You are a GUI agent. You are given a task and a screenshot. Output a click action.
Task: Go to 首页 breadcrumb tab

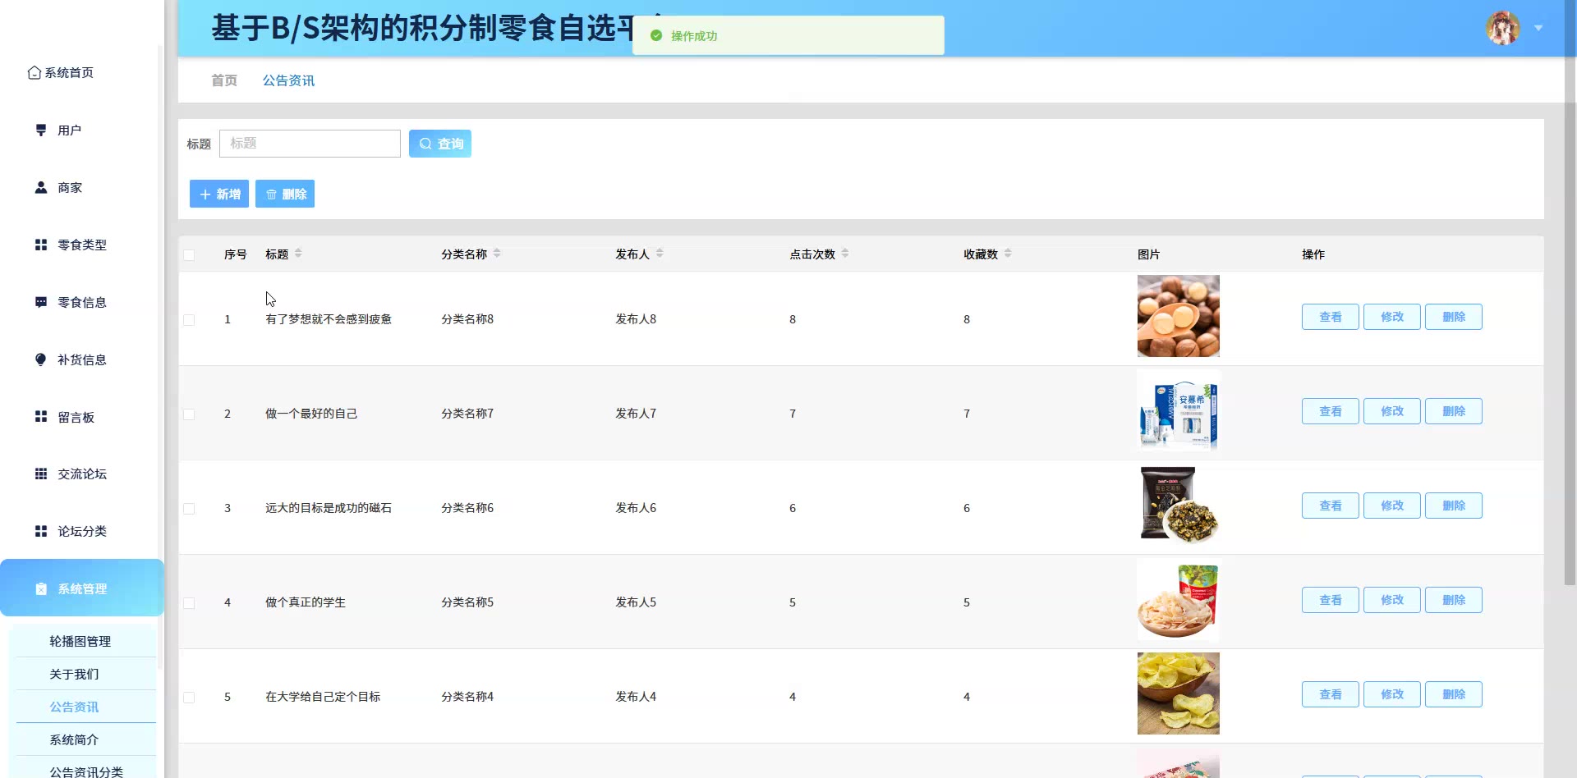click(223, 80)
